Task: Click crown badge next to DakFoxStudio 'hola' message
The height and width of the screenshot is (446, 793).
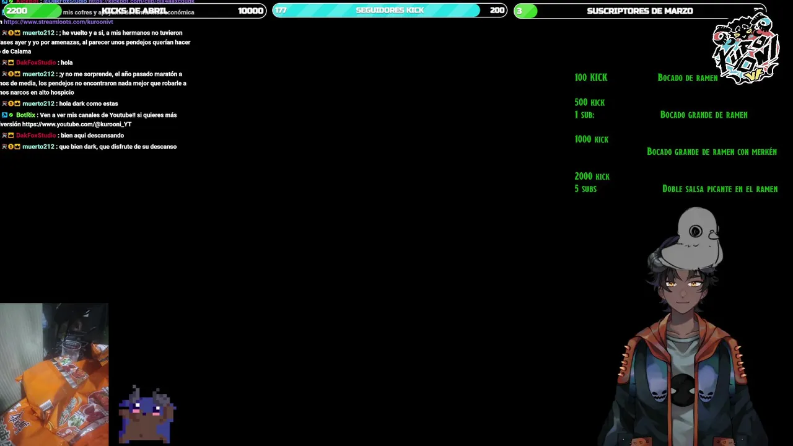Action: (x=11, y=63)
